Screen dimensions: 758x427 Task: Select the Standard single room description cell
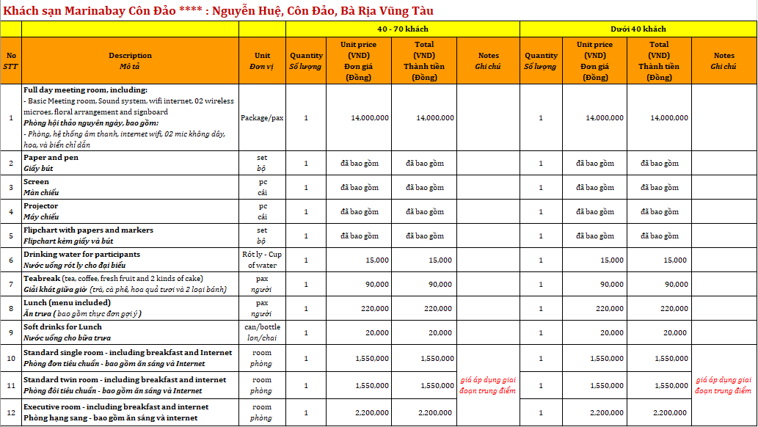pyautogui.click(x=130, y=358)
